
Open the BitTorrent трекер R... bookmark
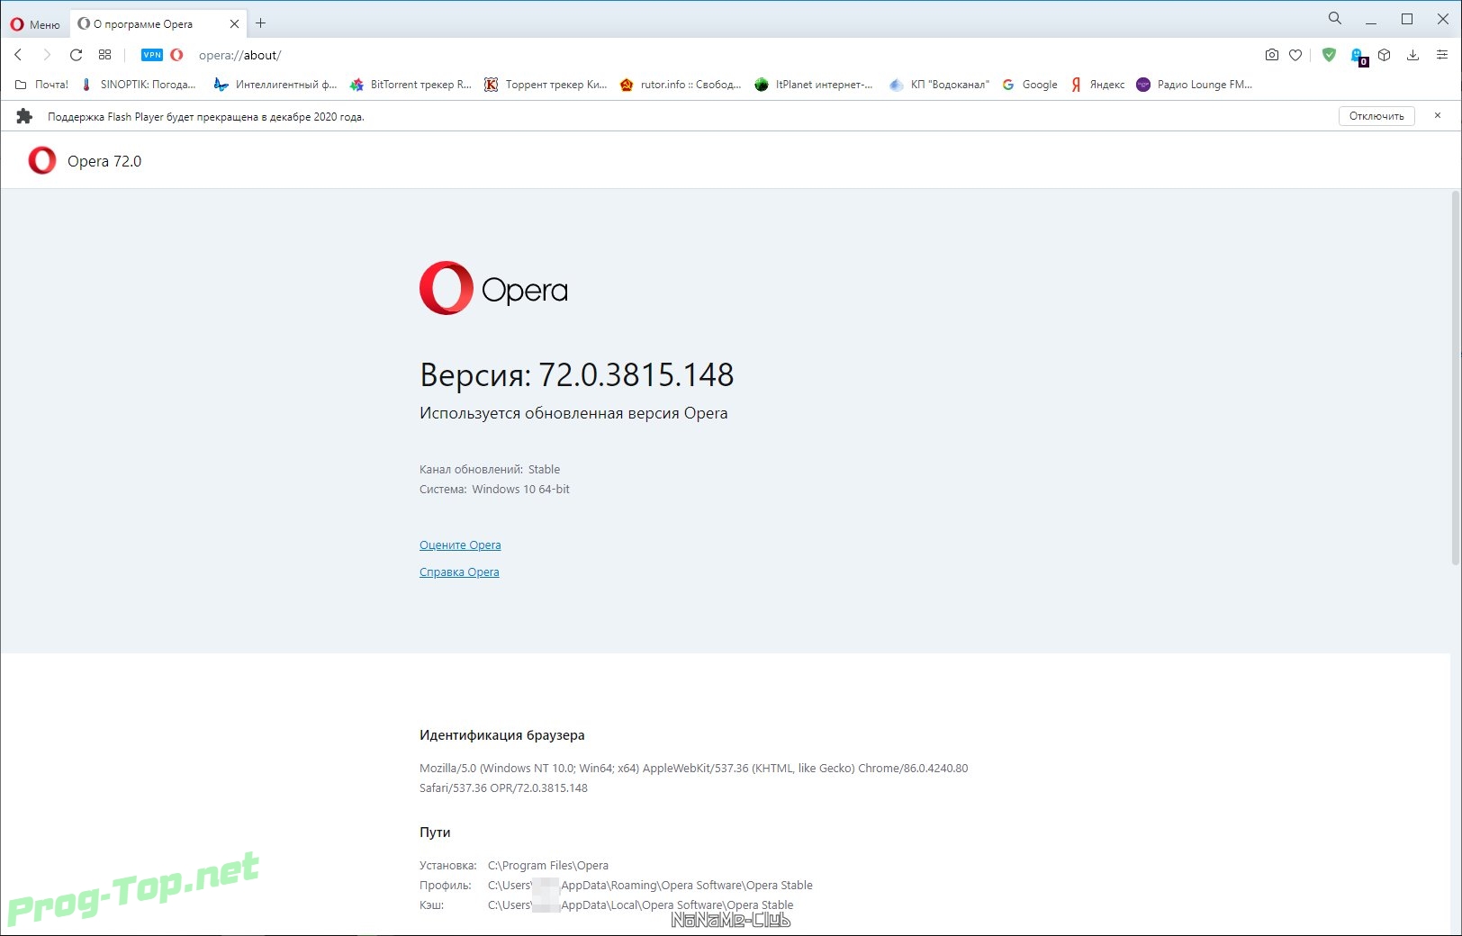click(x=411, y=85)
